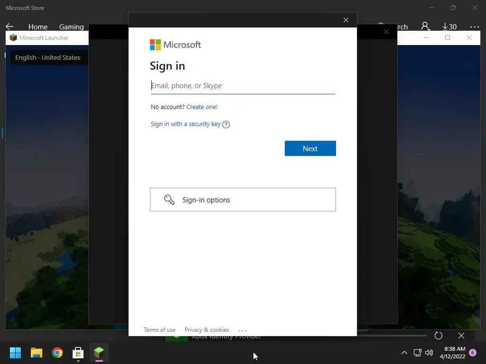
Task: Click the Create one! link
Action: [x=202, y=107]
